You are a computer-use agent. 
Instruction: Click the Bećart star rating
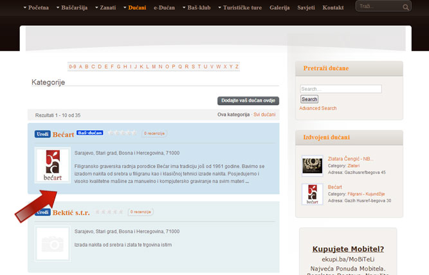[122, 133]
